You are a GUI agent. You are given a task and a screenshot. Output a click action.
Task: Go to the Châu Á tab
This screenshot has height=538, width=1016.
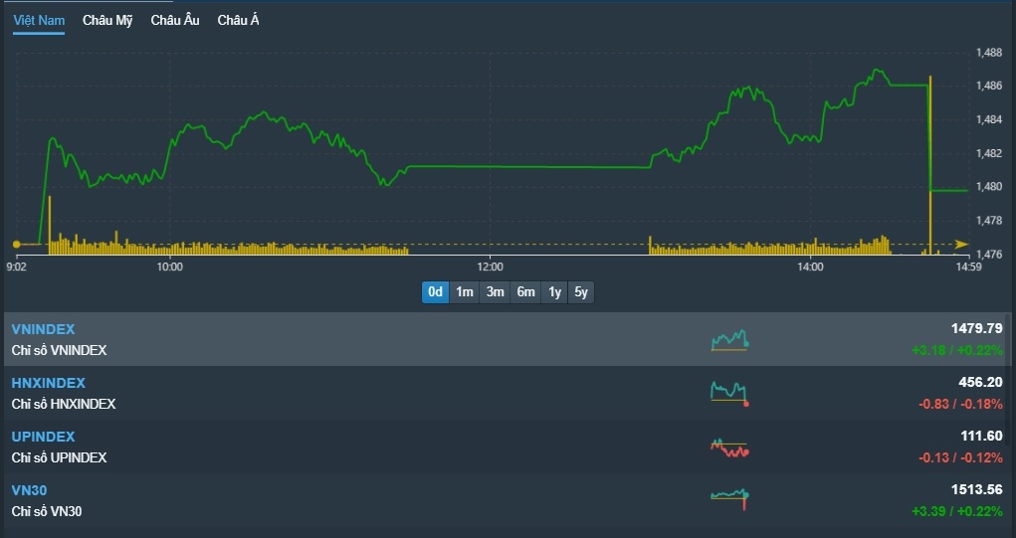(x=238, y=21)
